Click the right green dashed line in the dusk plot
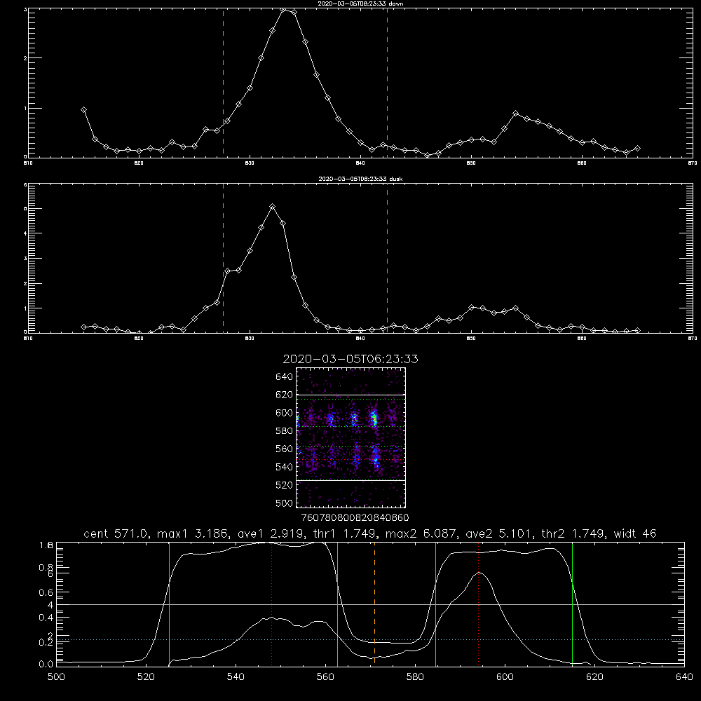The width and height of the screenshot is (701, 701). 387,258
